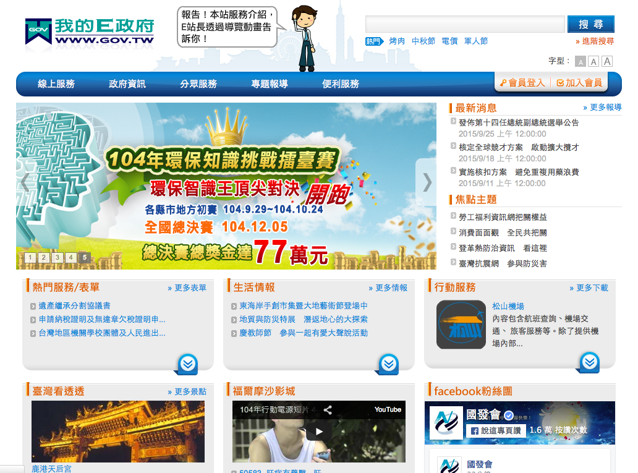Go to next banner slide arrow
Viewport: 638px width, 473px height.
(x=427, y=182)
